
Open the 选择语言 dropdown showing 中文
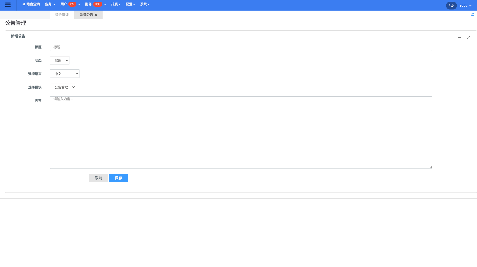pos(65,74)
